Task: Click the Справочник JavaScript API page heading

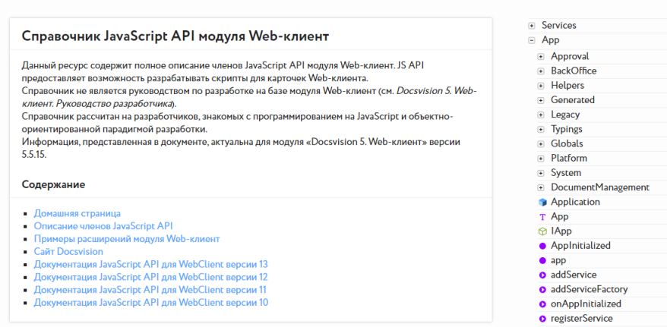Action: click(x=175, y=36)
